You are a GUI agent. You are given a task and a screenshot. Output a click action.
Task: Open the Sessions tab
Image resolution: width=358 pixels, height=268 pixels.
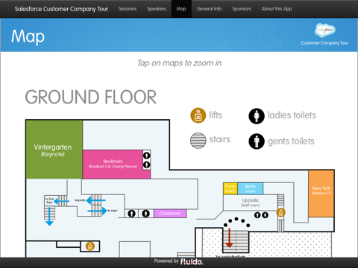(x=128, y=9)
